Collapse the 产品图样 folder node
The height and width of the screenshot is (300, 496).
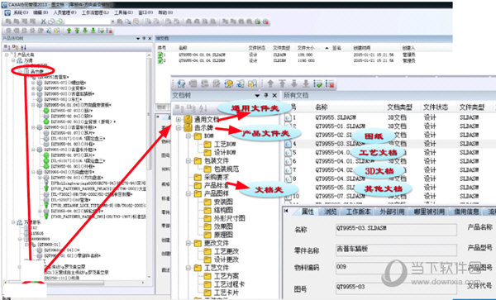pos(188,193)
